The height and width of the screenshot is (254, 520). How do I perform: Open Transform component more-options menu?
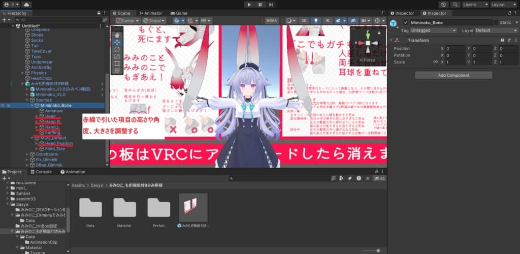click(x=515, y=40)
